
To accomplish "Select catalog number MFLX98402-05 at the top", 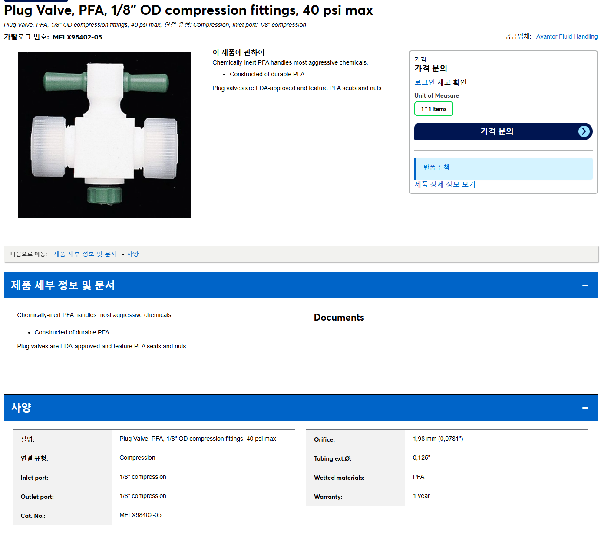I will click(x=77, y=37).
